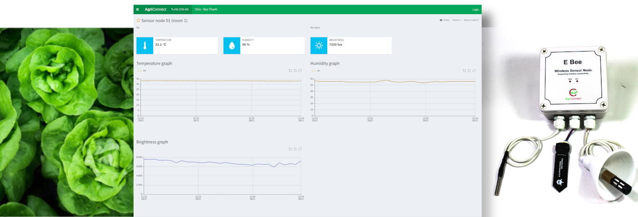The image size is (638, 217).
Task: Click the thermometer temperature icon
Action: (x=144, y=46)
